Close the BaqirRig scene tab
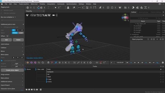 (44, 11)
